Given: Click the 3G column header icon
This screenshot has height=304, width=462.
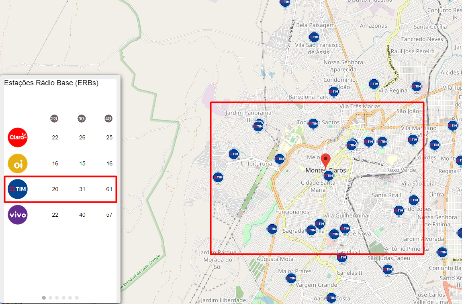Looking at the screenshot, I should 81,119.
